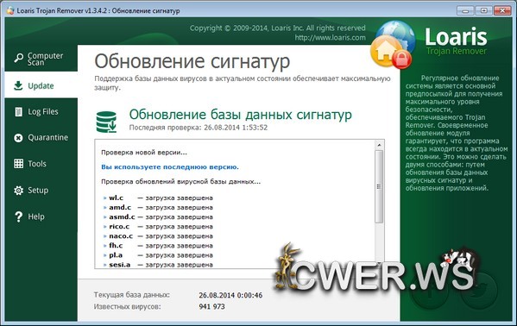Open the Setup section

coord(41,191)
